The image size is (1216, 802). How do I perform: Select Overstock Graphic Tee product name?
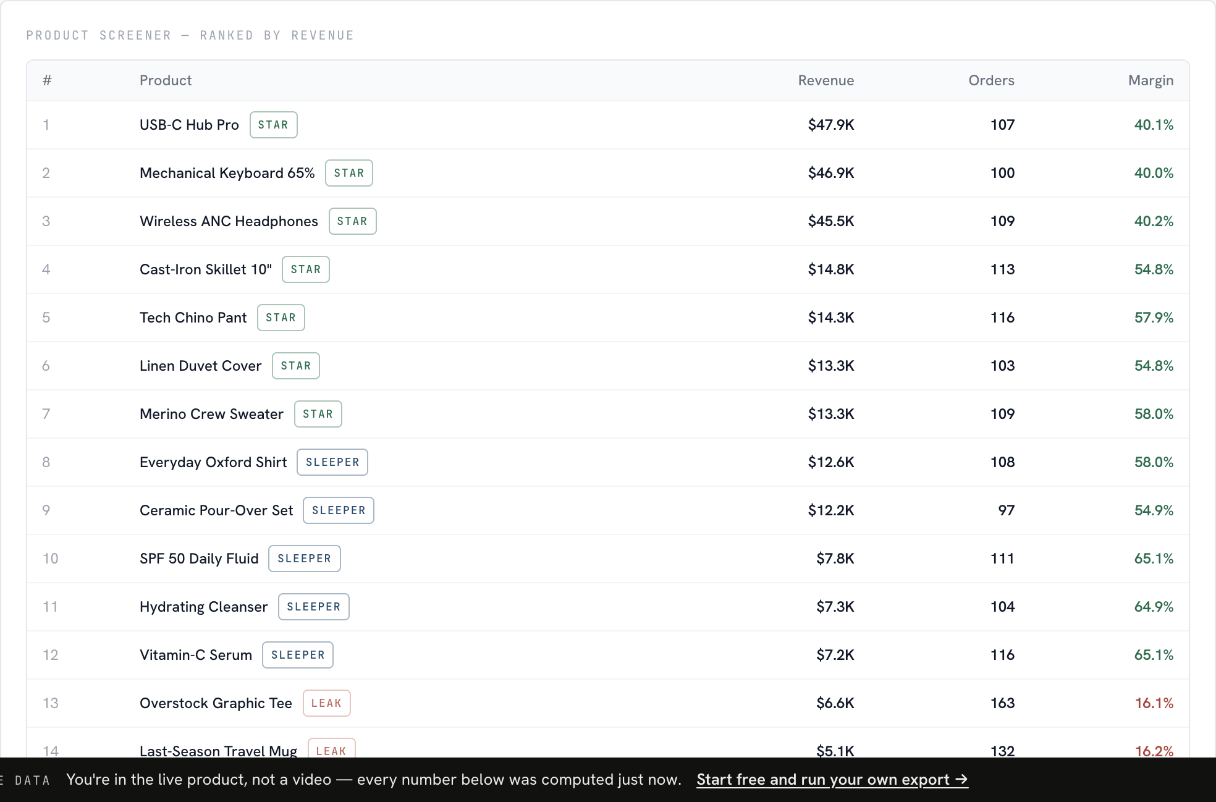216,703
